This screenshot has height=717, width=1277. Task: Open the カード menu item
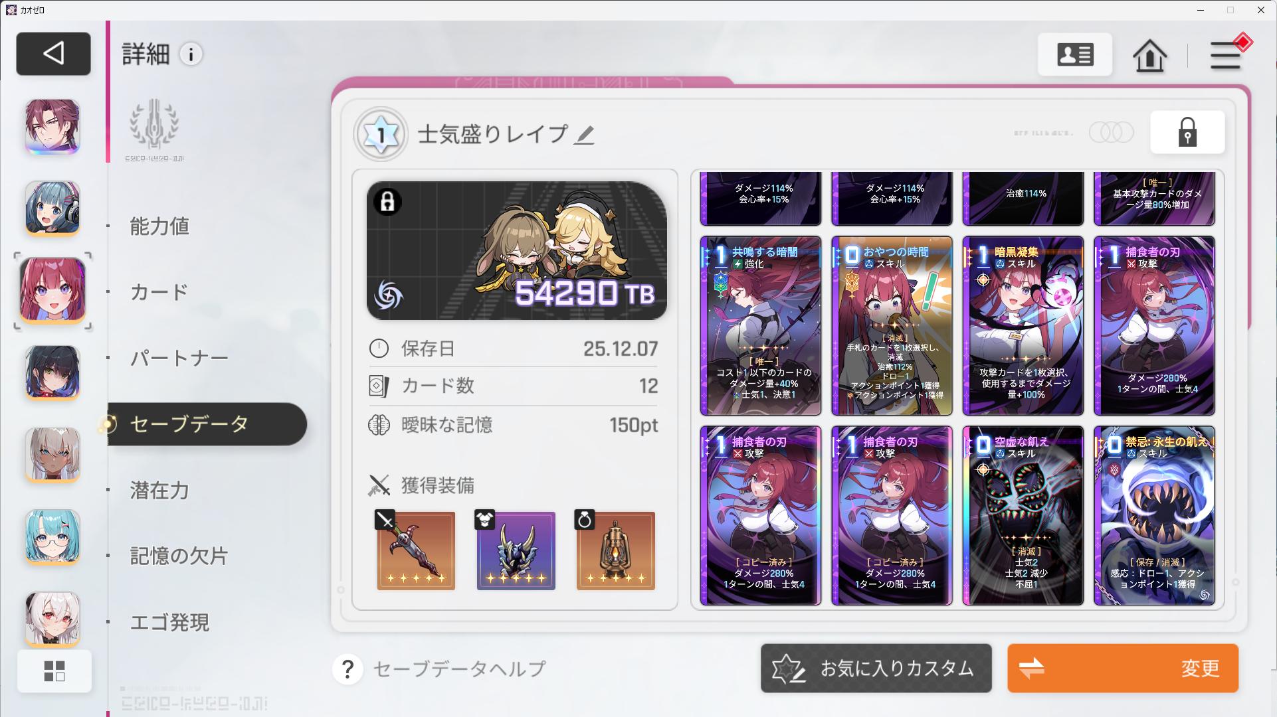tap(159, 292)
